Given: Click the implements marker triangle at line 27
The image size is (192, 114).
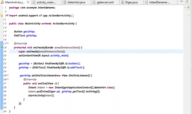Looking at the screenshot, I should pos(1,83).
